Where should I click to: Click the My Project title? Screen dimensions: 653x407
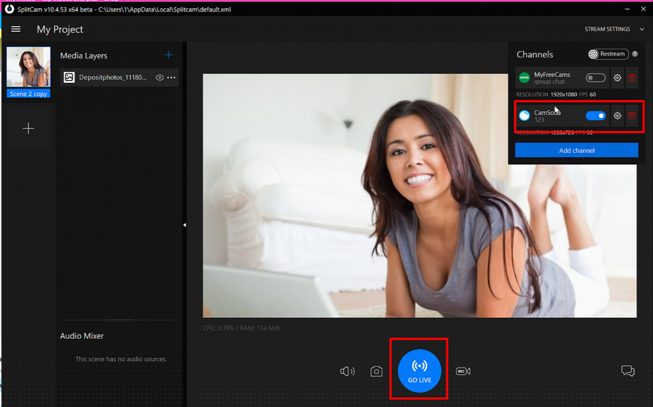pyautogui.click(x=60, y=29)
